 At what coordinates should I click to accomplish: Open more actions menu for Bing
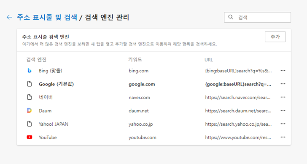[283, 71]
